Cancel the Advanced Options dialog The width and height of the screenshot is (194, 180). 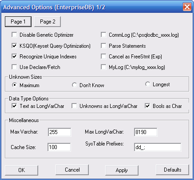tap(72, 170)
